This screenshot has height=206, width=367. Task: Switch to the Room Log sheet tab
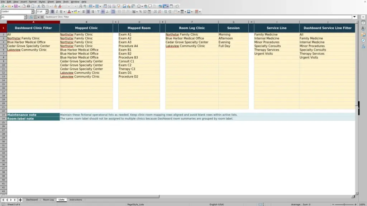click(48, 200)
